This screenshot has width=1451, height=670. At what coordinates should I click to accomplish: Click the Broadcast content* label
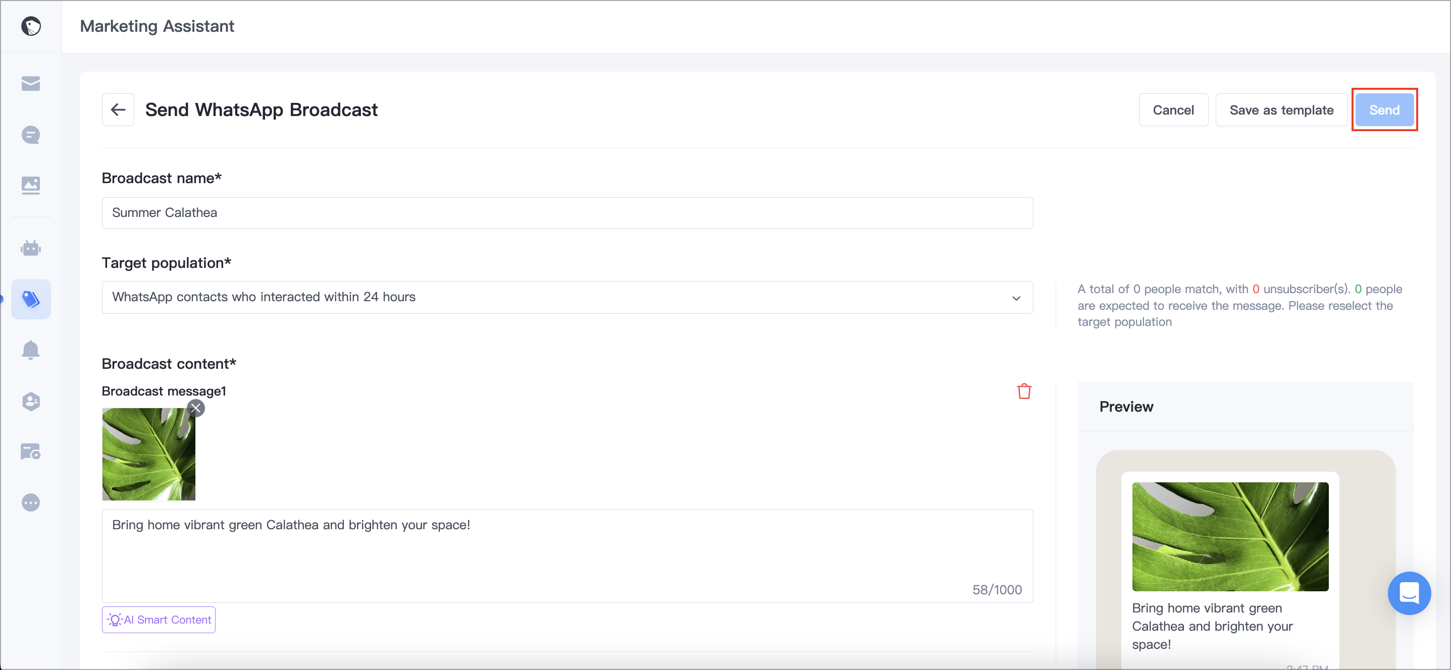(169, 364)
